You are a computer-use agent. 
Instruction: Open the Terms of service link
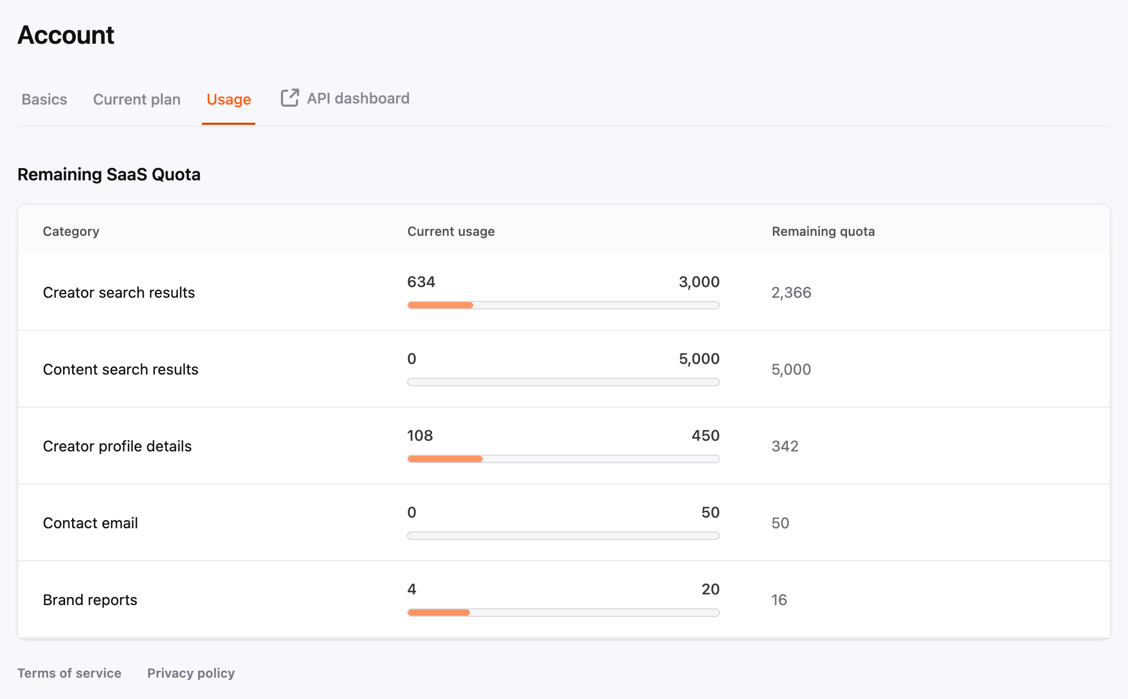[69, 673]
